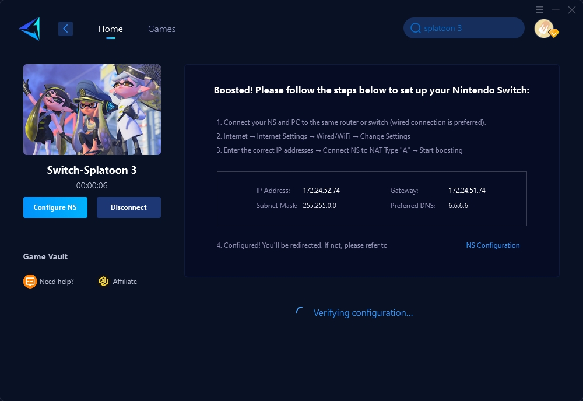
Task: Click the app logo in the header
Action: (29, 29)
